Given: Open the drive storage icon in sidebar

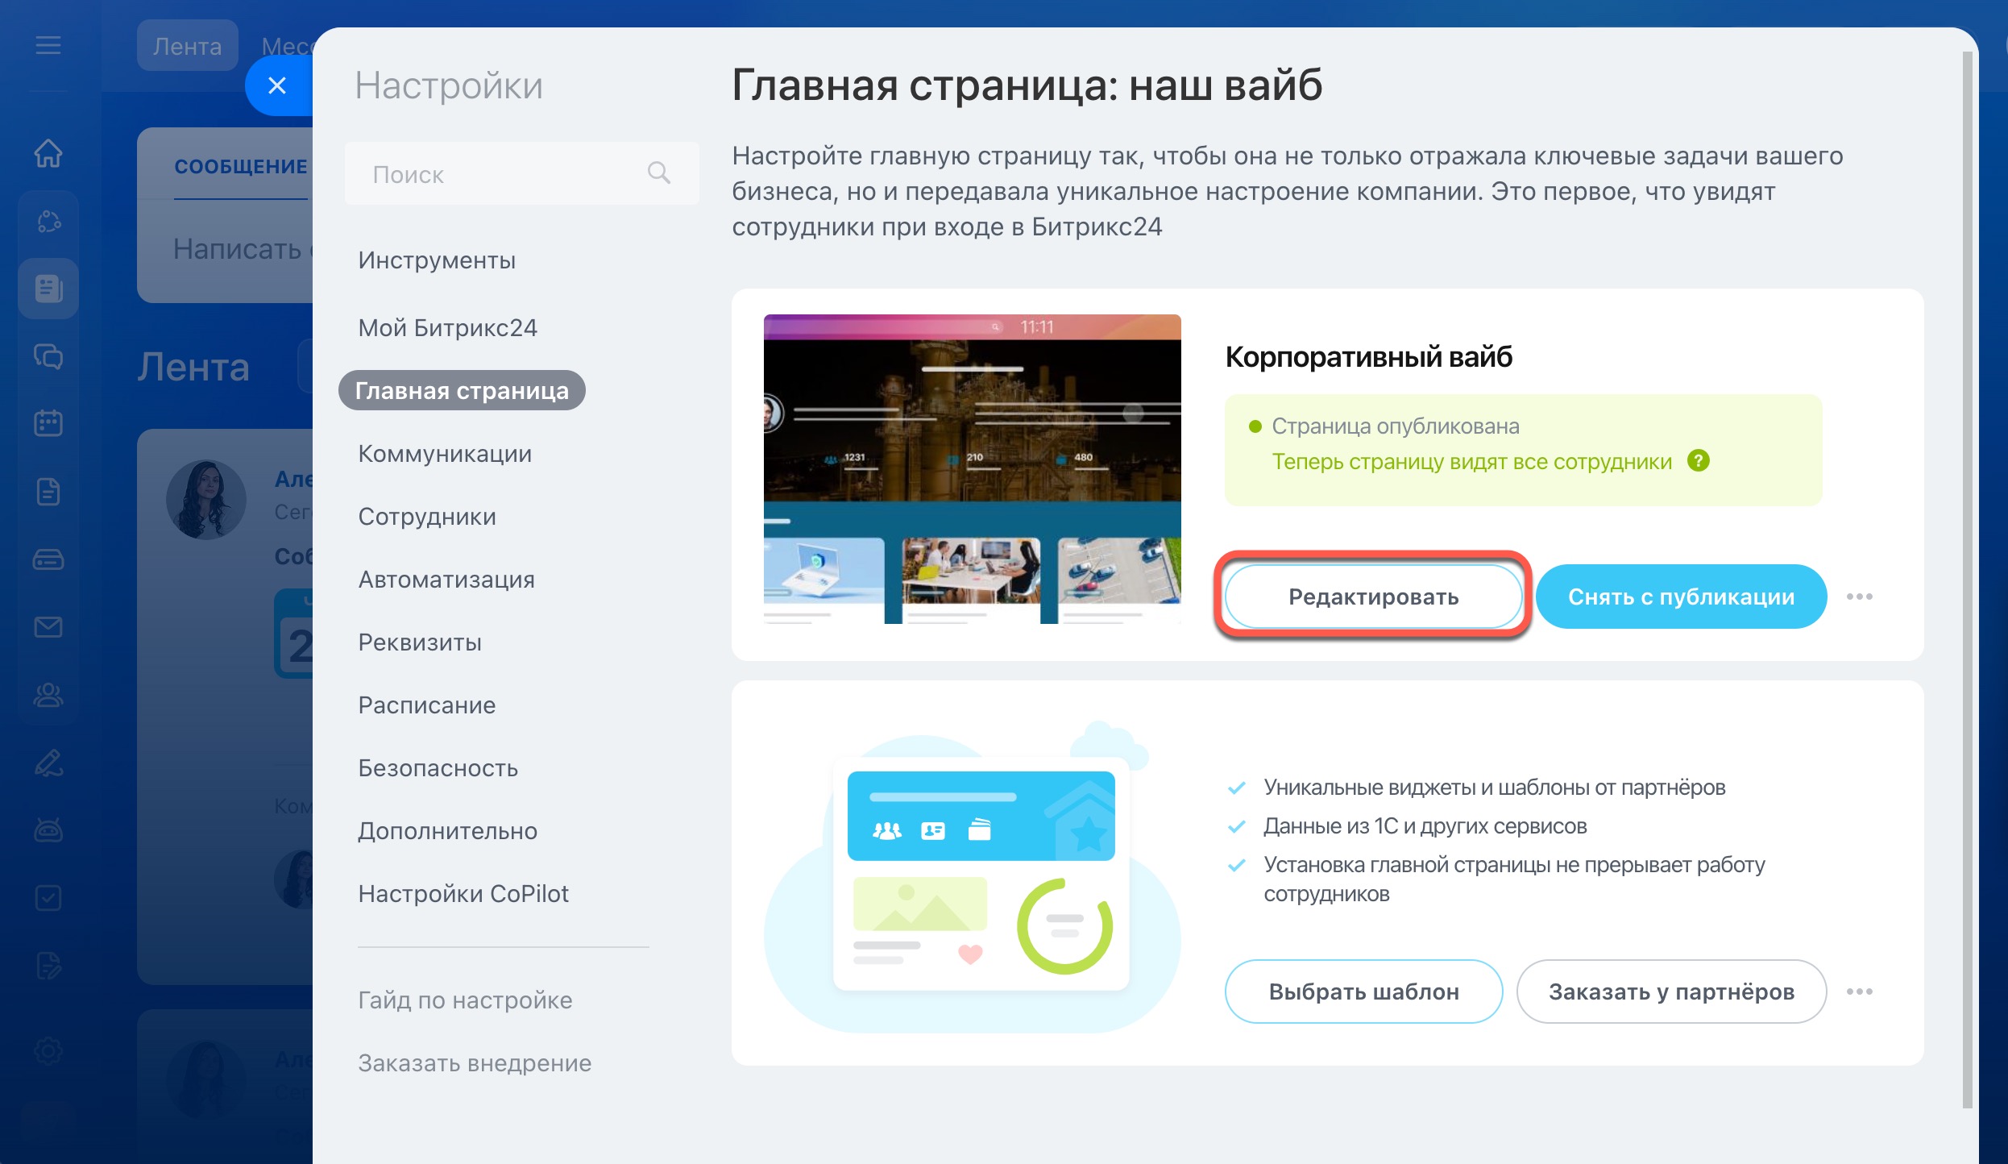Looking at the screenshot, I should 48,559.
